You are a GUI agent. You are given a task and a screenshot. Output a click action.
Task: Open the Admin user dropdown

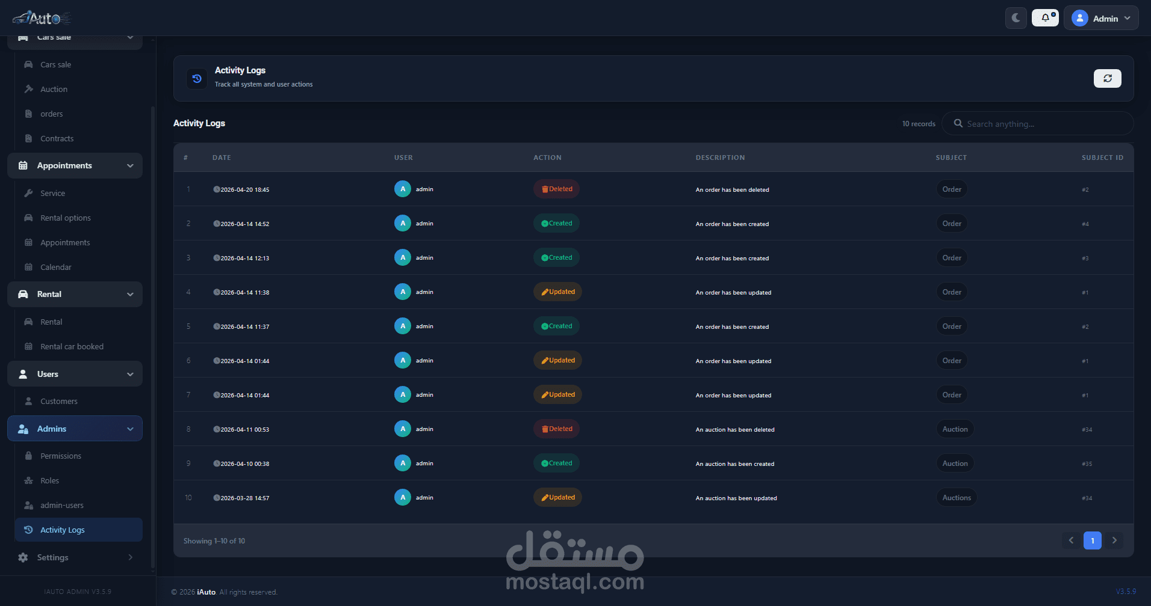[1101, 18]
